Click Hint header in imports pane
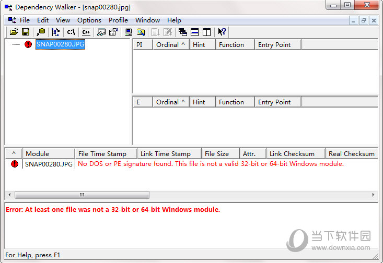The width and height of the screenshot is (383, 263). pyautogui.click(x=202, y=45)
